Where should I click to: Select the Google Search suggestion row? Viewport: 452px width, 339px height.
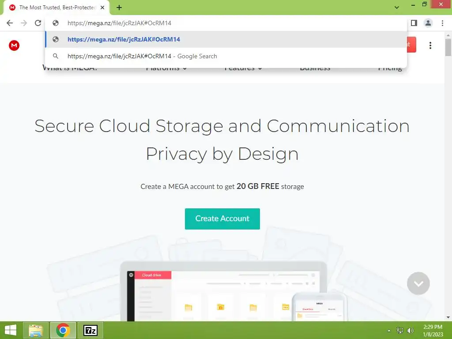point(226,56)
